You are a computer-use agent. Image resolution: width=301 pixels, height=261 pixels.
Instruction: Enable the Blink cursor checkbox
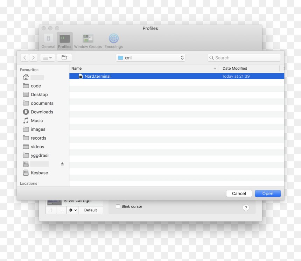(118, 206)
